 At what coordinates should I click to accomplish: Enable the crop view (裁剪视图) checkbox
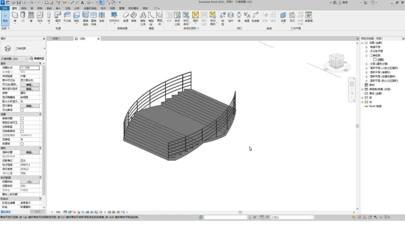[22, 118]
